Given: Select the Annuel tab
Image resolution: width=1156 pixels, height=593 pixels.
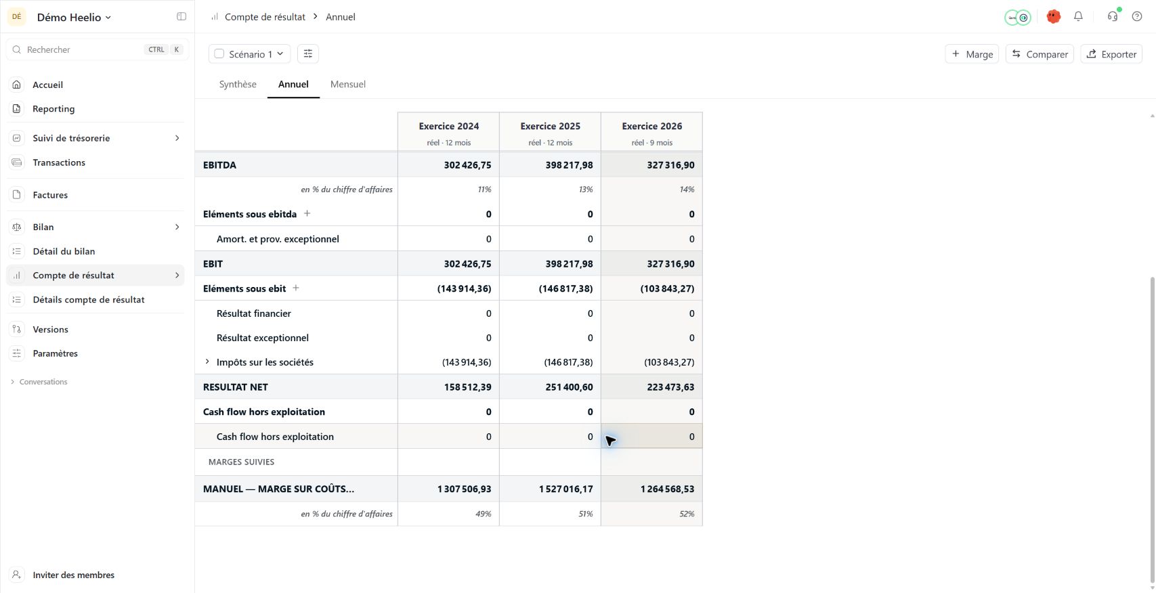Looking at the screenshot, I should click(x=293, y=85).
